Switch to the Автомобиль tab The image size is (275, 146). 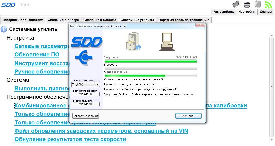[224, 12]
